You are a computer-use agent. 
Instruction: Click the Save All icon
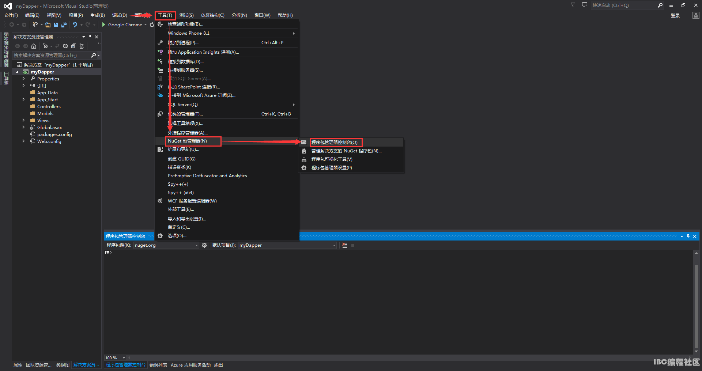tap(64, 25)
